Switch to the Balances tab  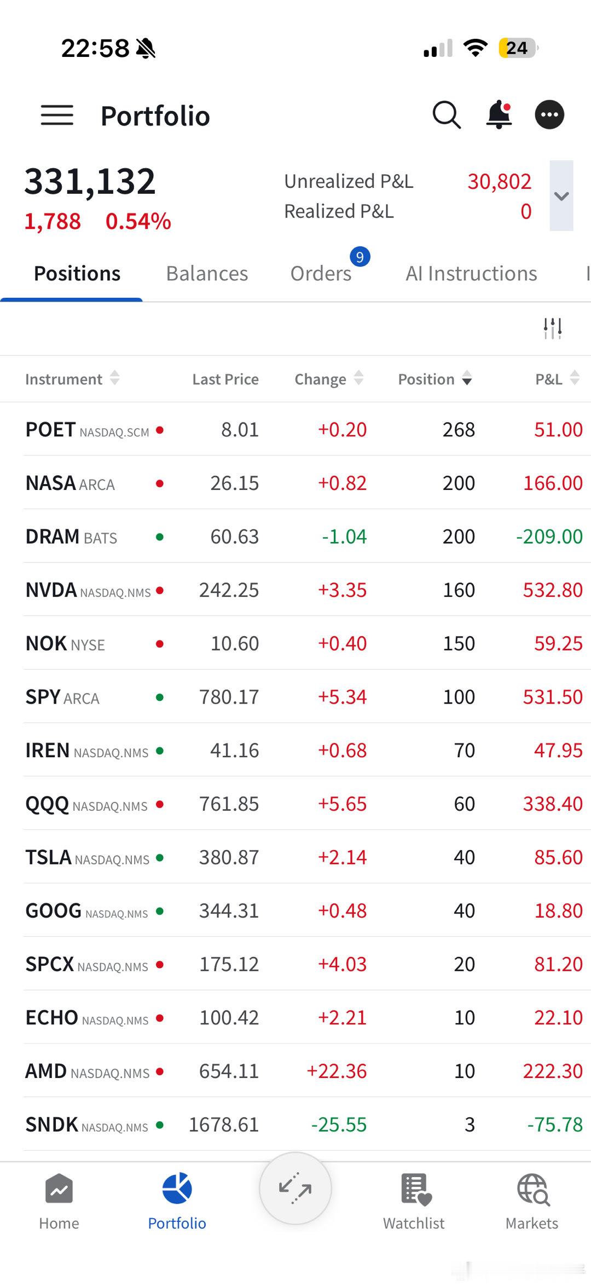tap(207, 273)
